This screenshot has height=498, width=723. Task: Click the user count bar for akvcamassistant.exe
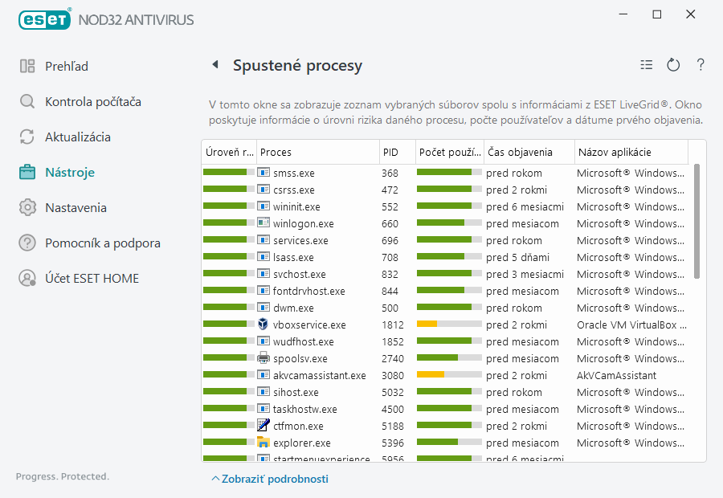449,375
